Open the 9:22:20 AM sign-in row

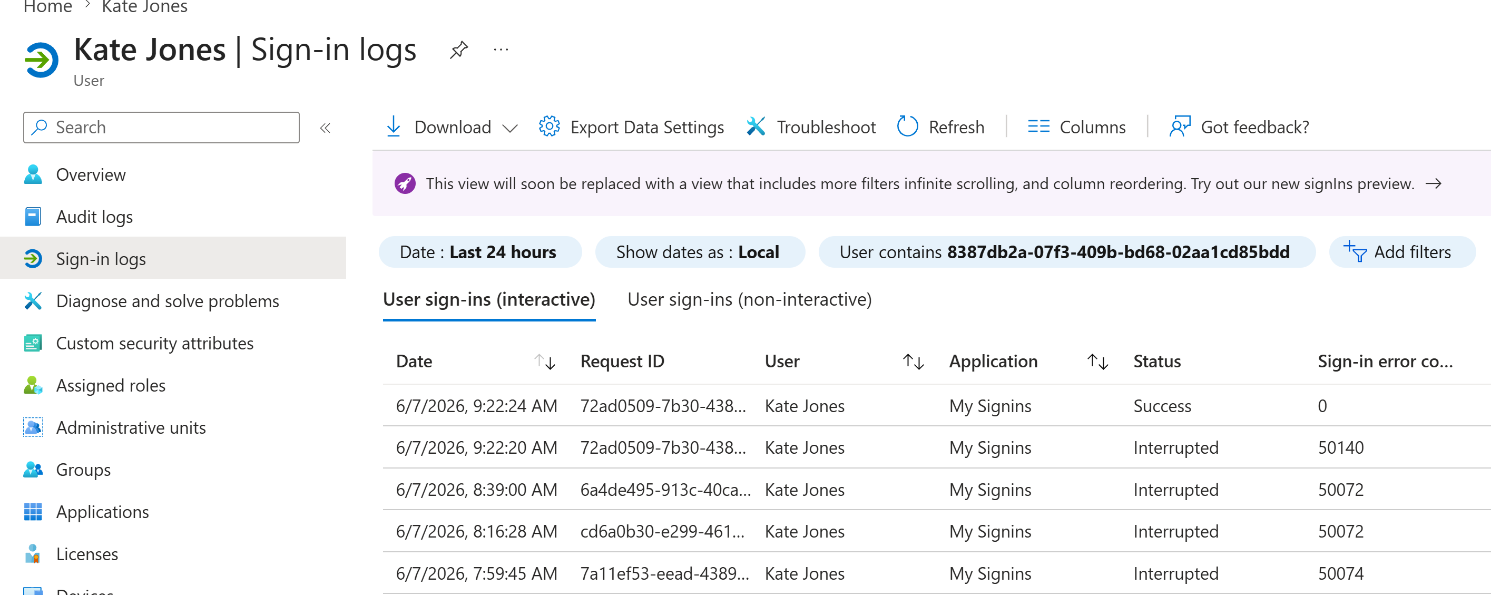click(x=937, y=448)
